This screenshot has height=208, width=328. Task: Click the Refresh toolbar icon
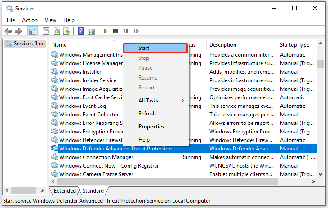(x=57, y=31)
